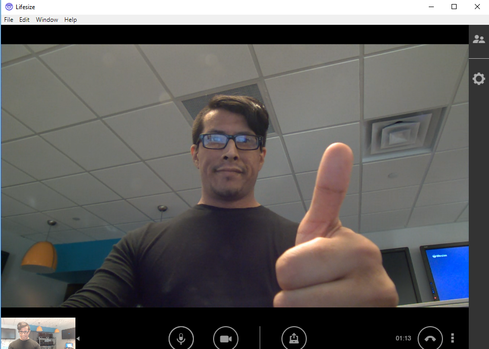The width and height of the screenshot is (489, 349).
Task: Select the self-view video thumbnail
Action: pos(37,332)
